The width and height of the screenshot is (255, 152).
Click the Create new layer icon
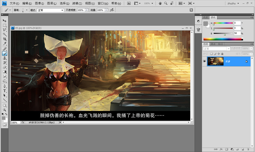(243, 149)
